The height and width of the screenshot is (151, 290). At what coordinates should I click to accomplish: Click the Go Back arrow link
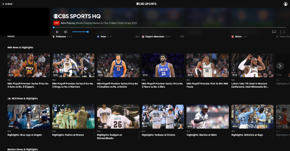(x=7, y=4)
